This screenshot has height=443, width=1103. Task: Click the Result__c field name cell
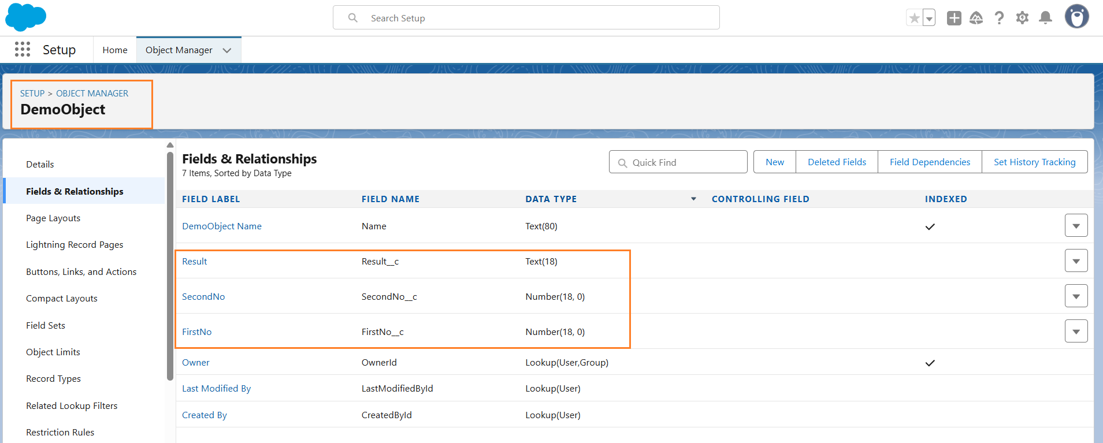click(x=380, y=262)
